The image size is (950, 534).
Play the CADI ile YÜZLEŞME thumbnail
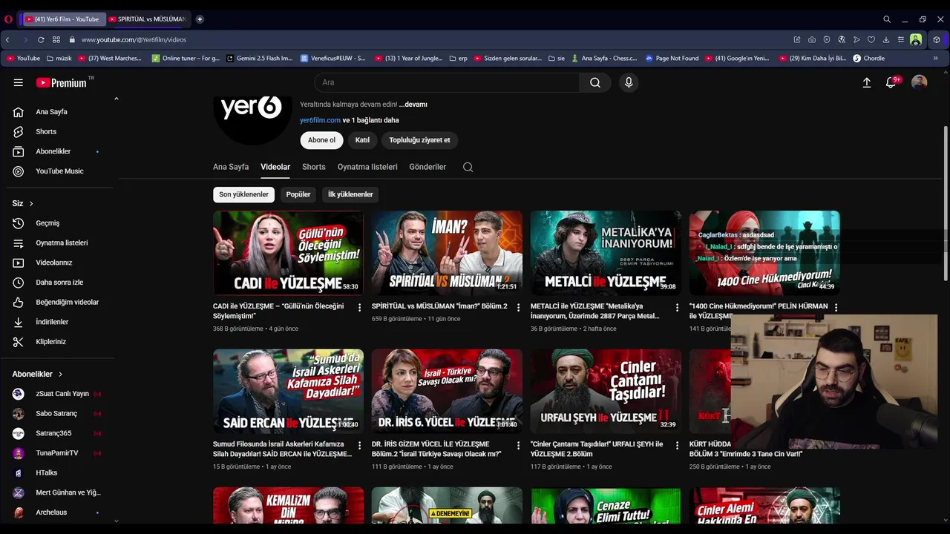click(288, 253)
